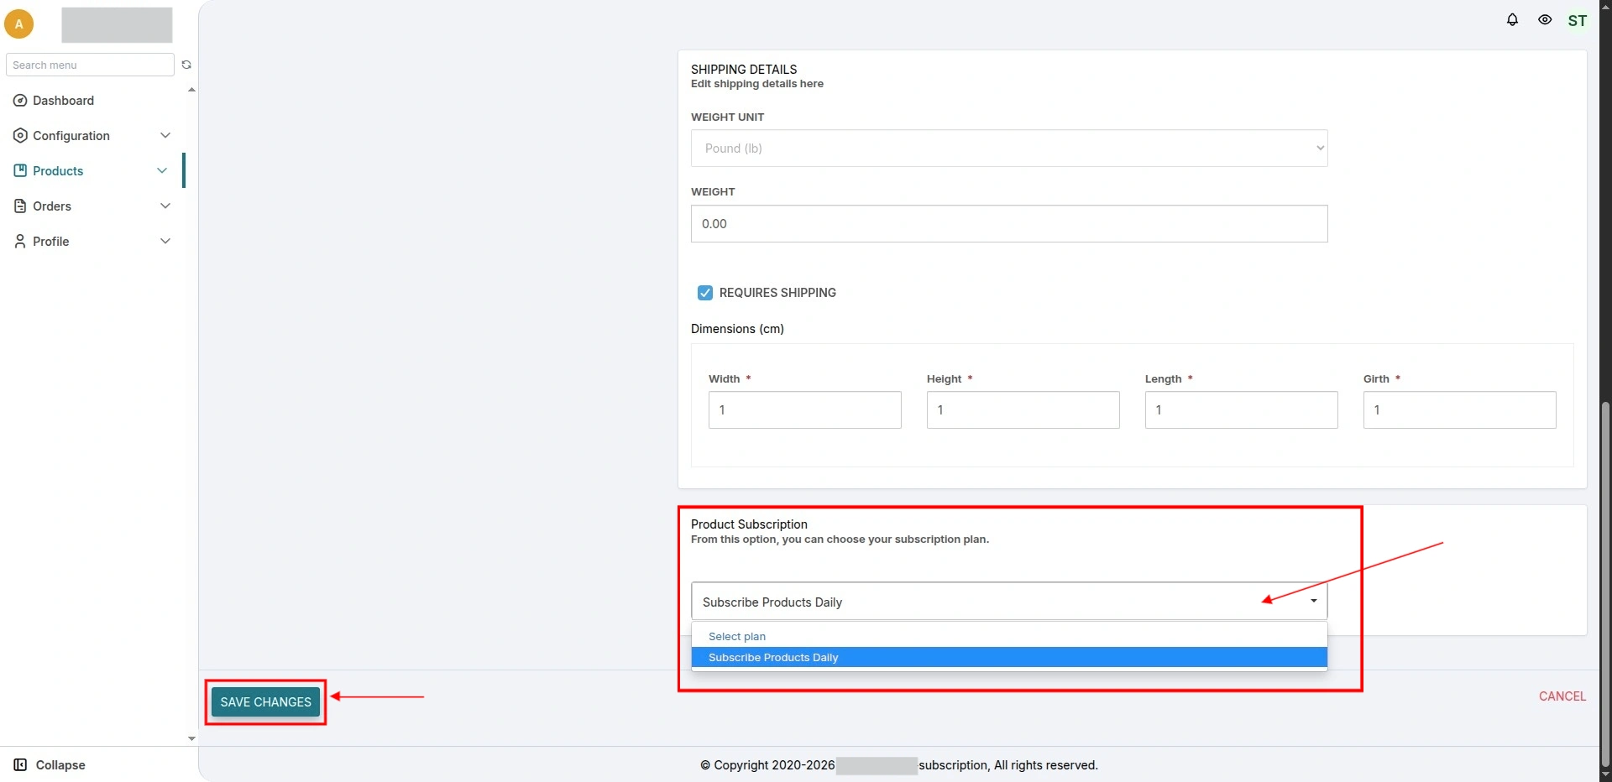The width and height of the screenshot is (1612, 782).
Task: Focus the Search menu field
Action: (x=90, y=65)
